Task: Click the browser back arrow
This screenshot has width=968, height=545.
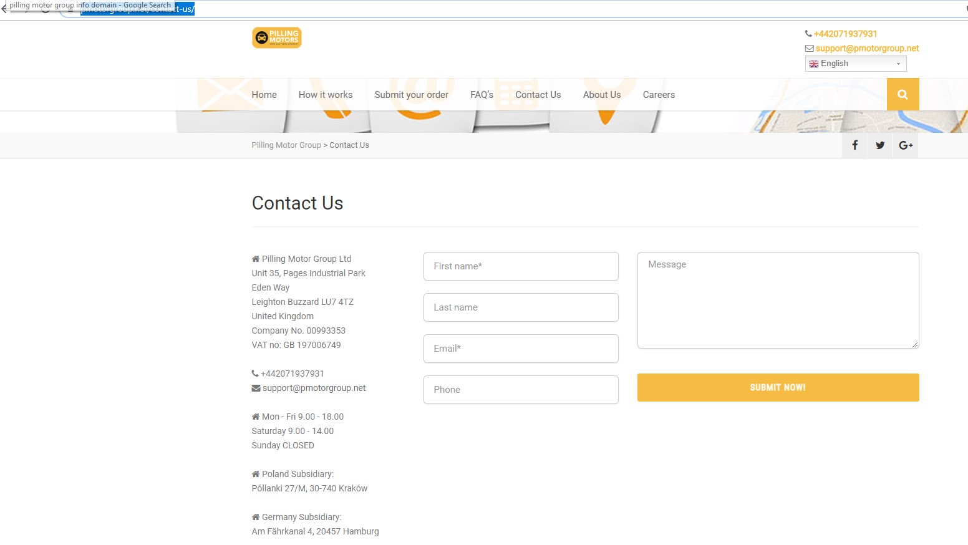Action: click(x=4, y=9)
